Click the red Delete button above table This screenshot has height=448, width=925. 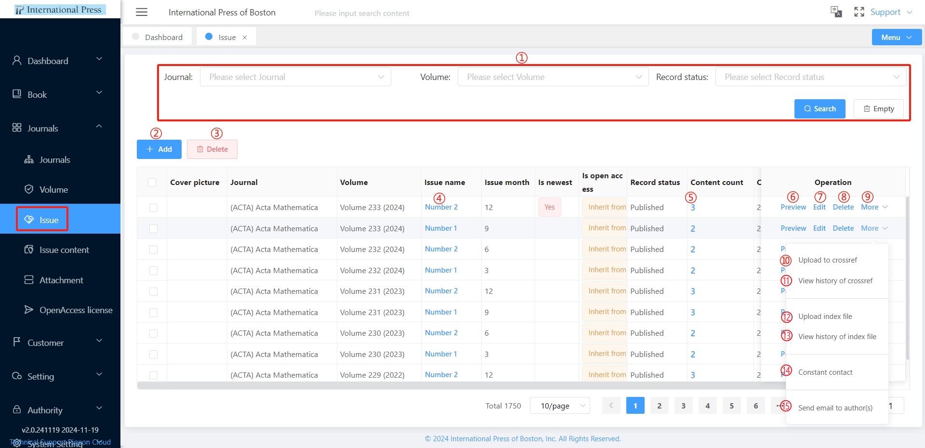tap(212, 149)
